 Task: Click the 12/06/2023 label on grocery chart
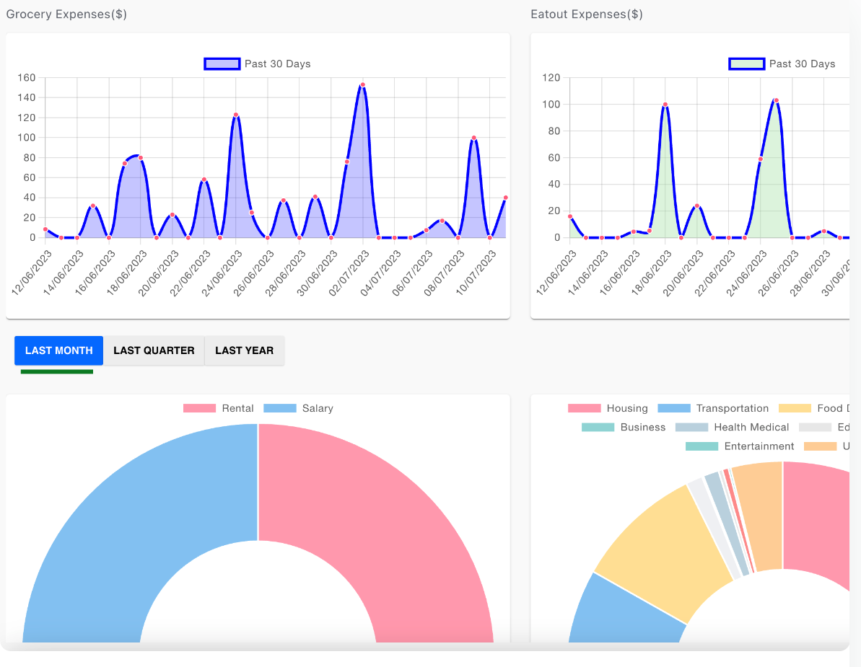pos(32,273)
